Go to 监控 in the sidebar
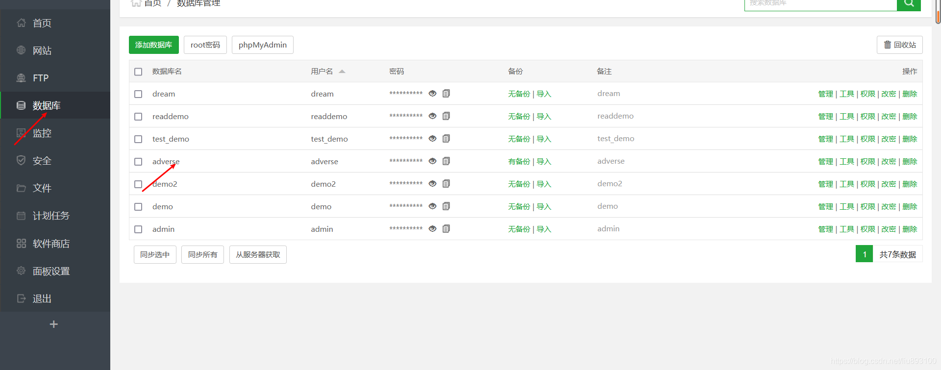The image size is (941, 370). [42, 133]
